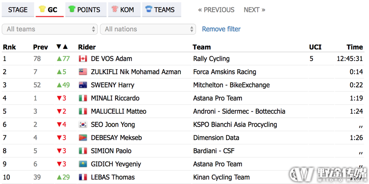Go to the « PREVIOUS stage link

pyautogui.click(x=216, y=10)
